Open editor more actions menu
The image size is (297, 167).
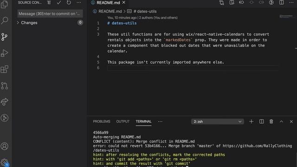[291, 2]
